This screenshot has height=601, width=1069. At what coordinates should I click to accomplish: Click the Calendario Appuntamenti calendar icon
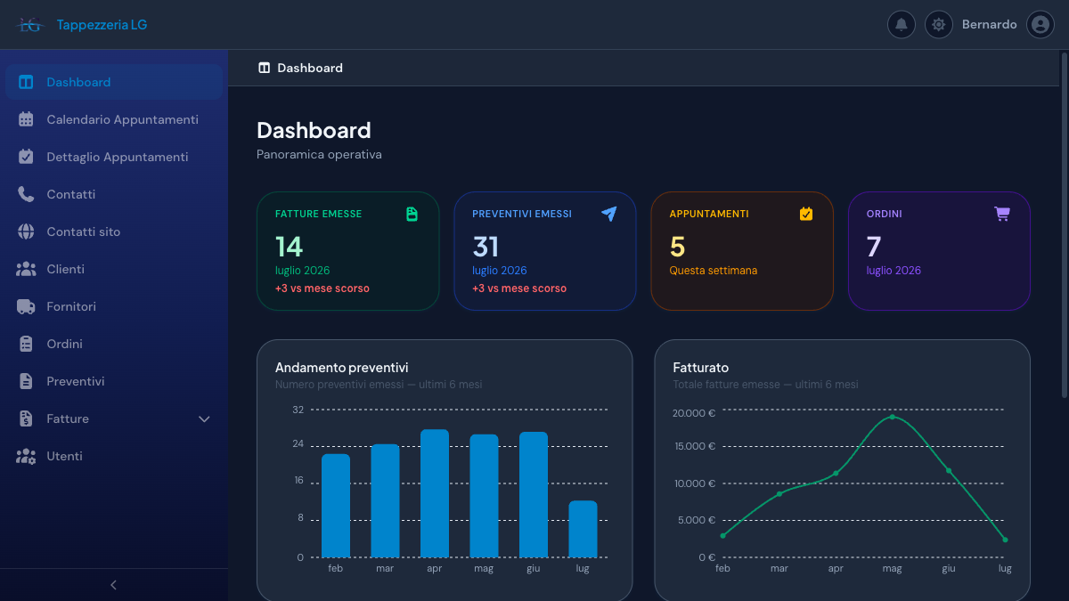click(26, 119)
